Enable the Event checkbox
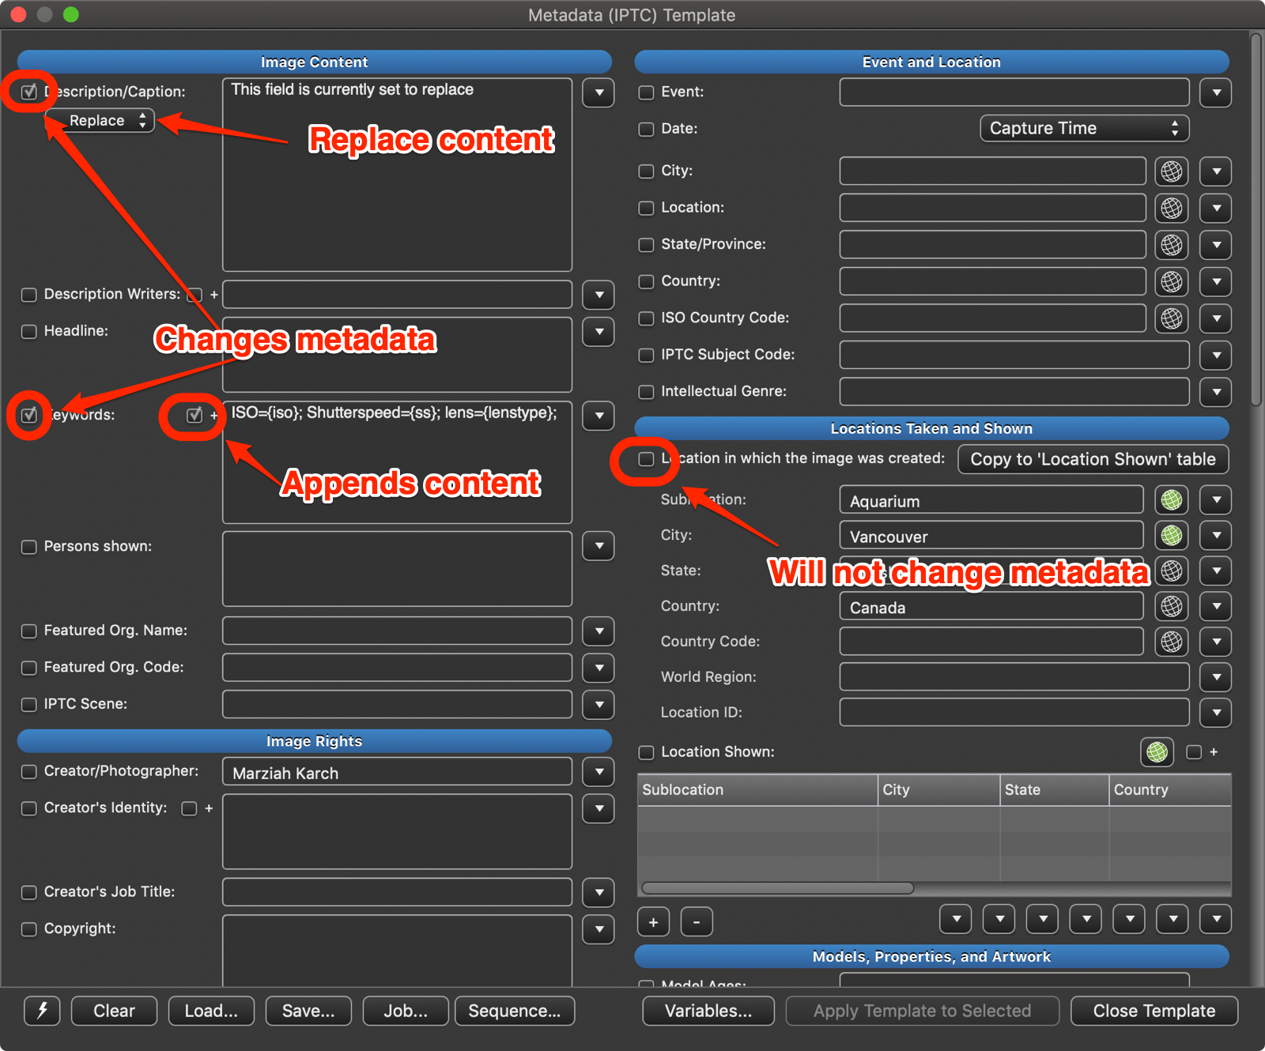Image resolution: width=1265 pixels, height=1051 pixels. tap(647, 92)
